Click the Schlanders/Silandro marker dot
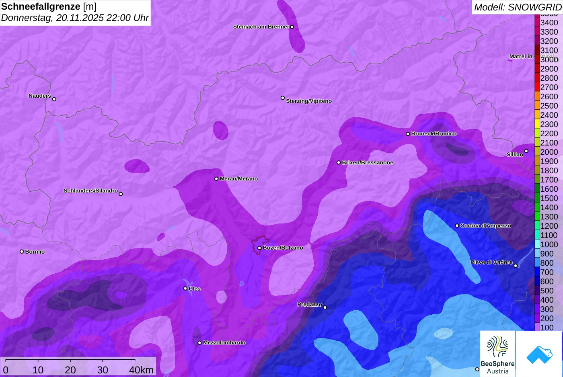Viewport: 563px width, 377px height. pos(121,194)
